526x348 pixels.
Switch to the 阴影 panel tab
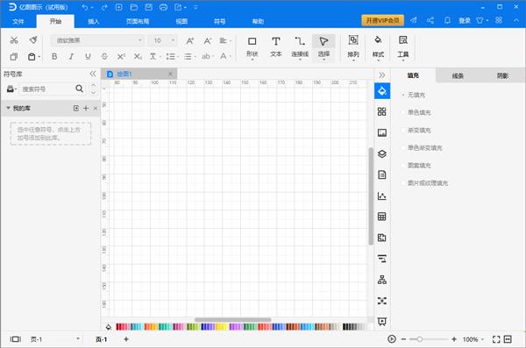click(502, 75)
